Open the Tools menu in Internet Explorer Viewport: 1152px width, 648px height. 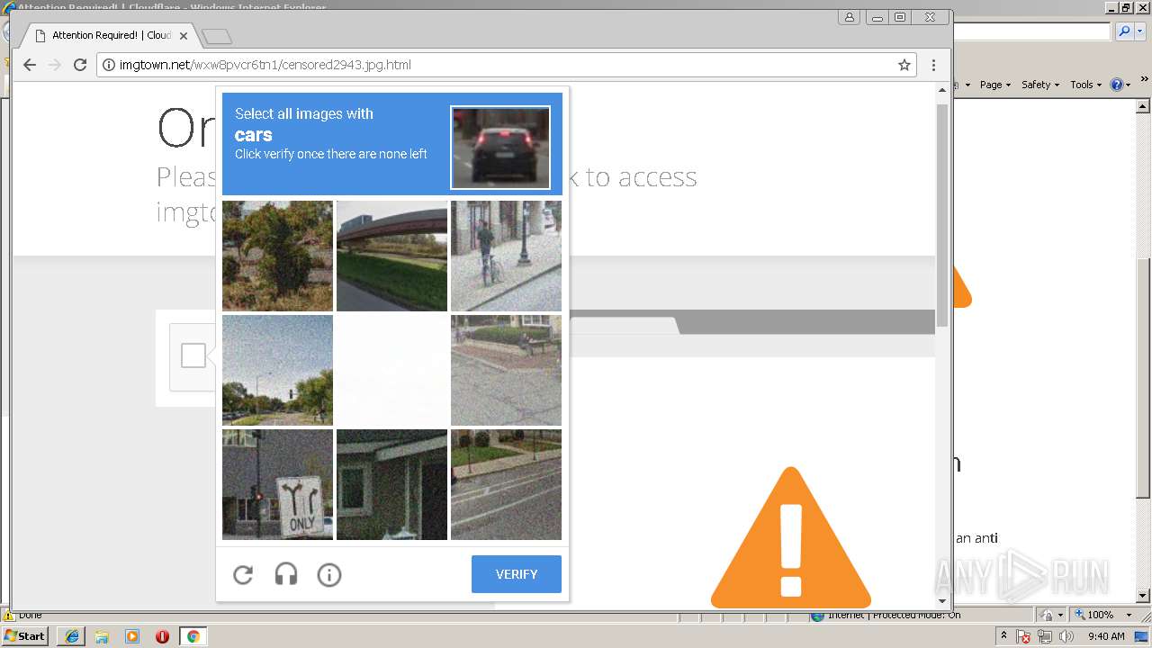point(1085,85)
